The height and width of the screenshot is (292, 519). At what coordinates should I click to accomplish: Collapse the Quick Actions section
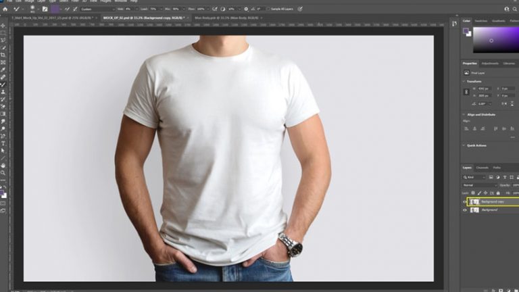(464, 145)
